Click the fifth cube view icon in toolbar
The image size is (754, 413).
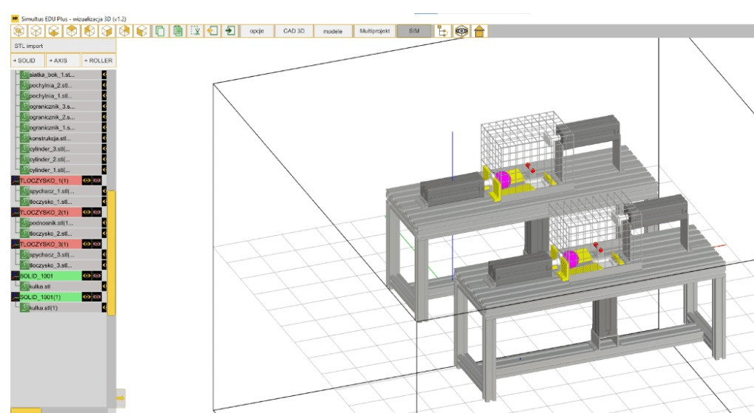[x=89, y=31]
